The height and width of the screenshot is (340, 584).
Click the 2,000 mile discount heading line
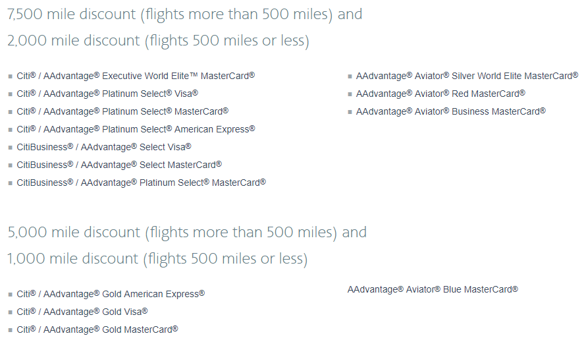coord(158,41)
